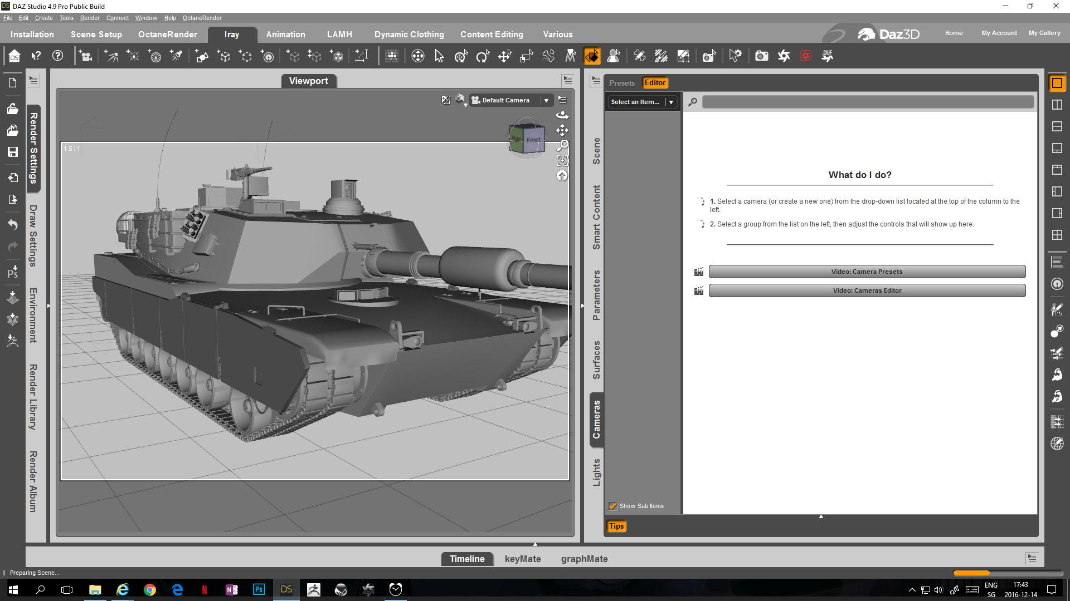Viewport: 1070px width, 601px height.
Task: Open the Render menu
Action: [x=90, y=18]
